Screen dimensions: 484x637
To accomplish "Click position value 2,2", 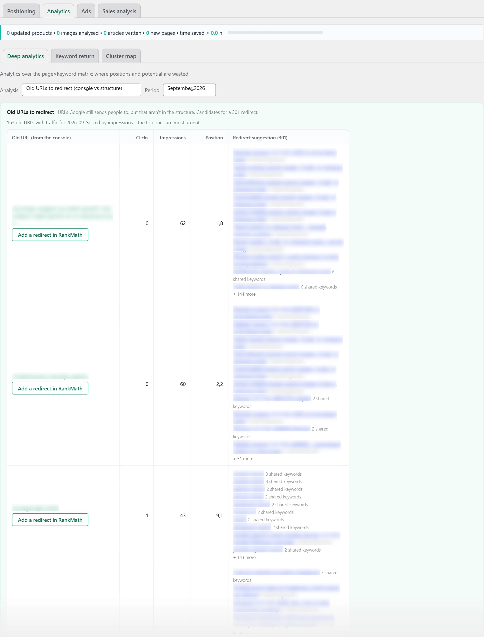I will [219, 384].
